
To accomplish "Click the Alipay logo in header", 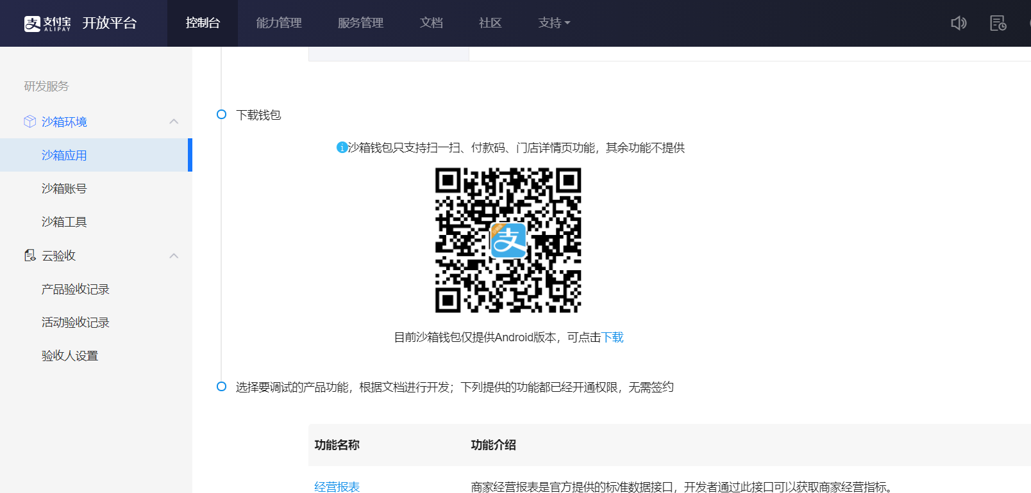I will tap(47, 24).
